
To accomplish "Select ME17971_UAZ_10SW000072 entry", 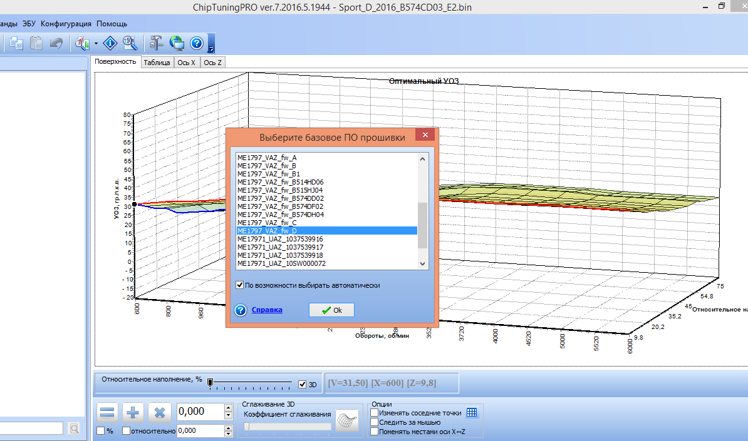I will click(327, 263).
